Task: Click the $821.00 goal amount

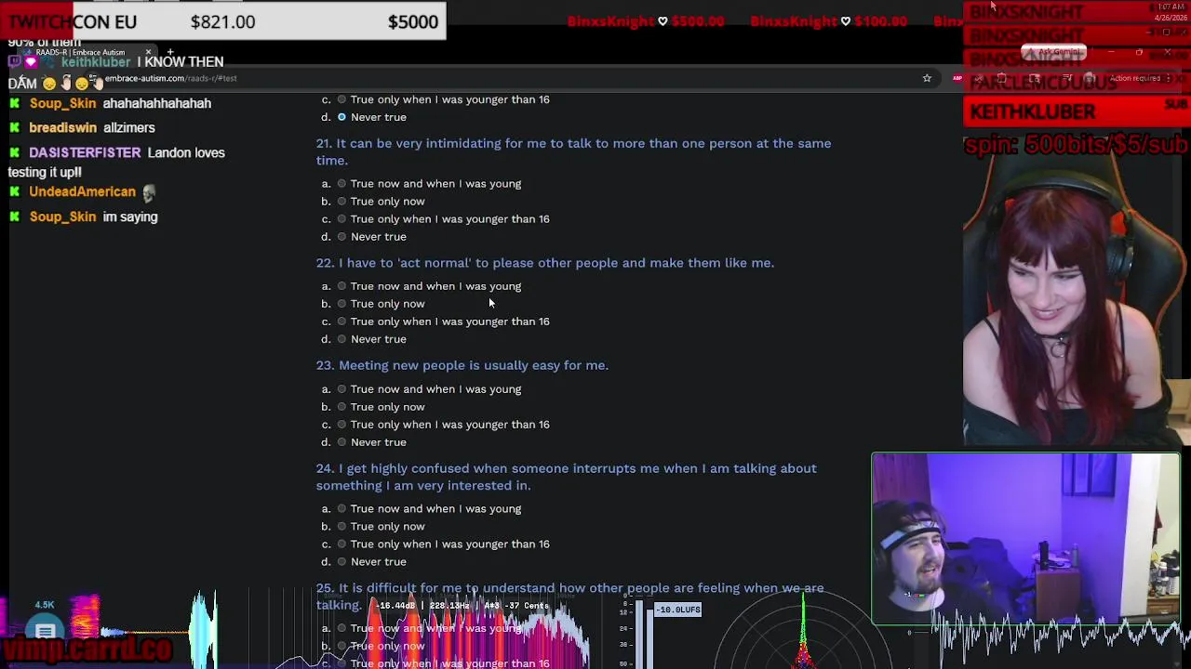Action: tap(222, 21)
